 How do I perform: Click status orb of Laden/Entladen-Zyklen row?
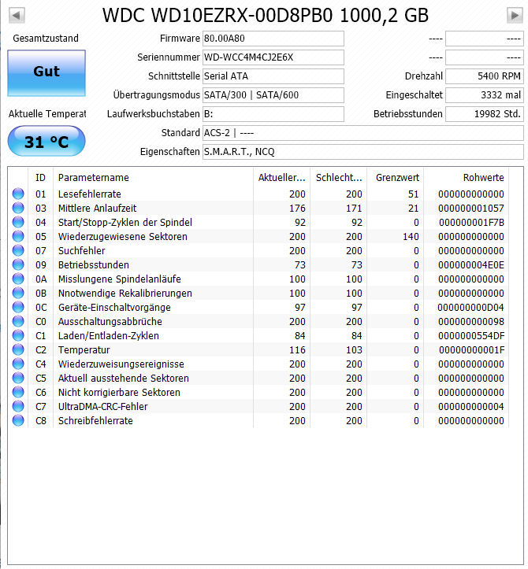(18, 335)
